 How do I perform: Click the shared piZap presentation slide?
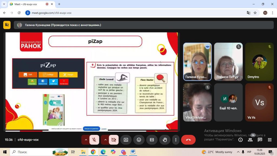tap(91, 82)
